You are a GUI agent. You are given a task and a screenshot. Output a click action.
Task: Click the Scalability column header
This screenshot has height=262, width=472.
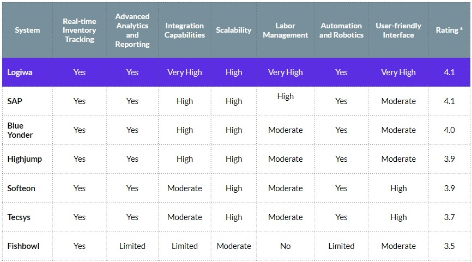(x=234, y=30)
